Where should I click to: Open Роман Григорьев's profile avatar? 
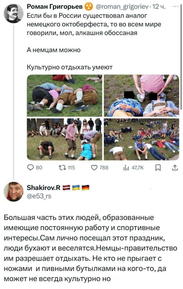(14, 13)
